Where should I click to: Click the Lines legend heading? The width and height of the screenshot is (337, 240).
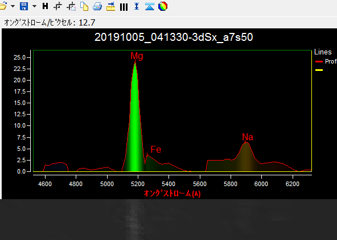(x=323, y=52)
